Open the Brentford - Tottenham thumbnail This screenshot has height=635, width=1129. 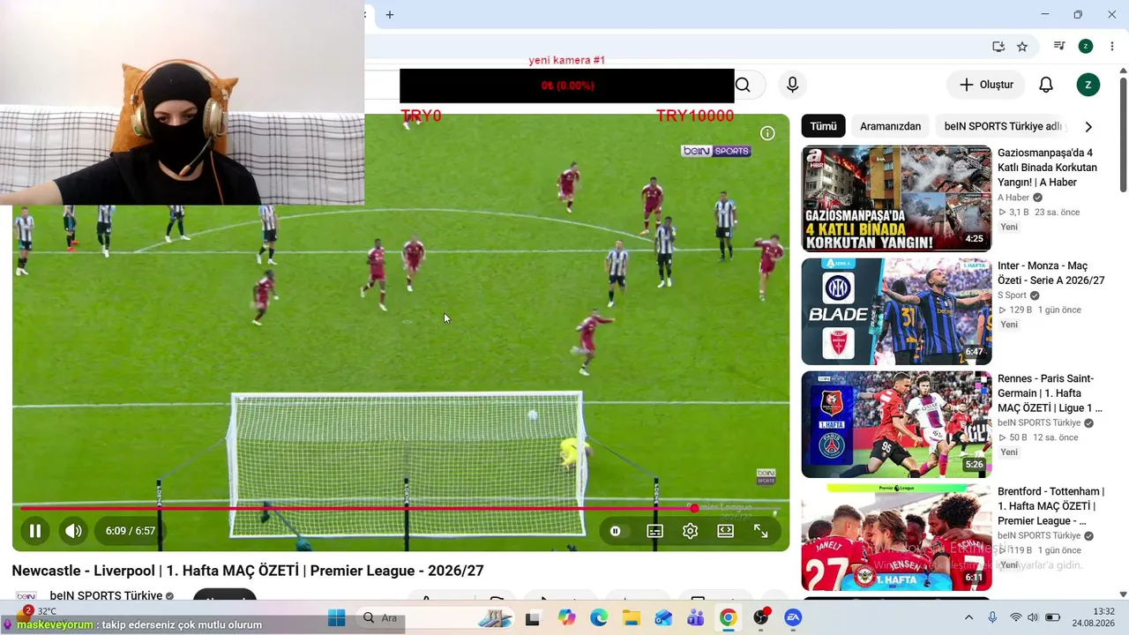click(x=896, y=537)
